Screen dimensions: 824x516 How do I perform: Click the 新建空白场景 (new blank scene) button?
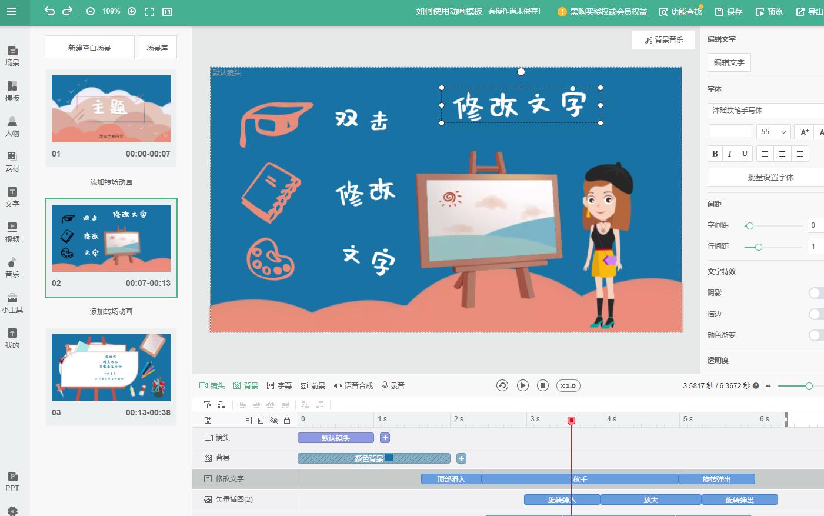point(89,47)
